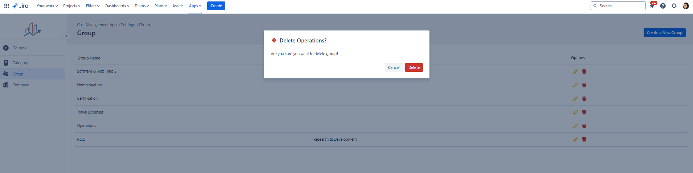Open Group breadcrumb link
This screenshot has height=173, width=693.
[144, 25]
